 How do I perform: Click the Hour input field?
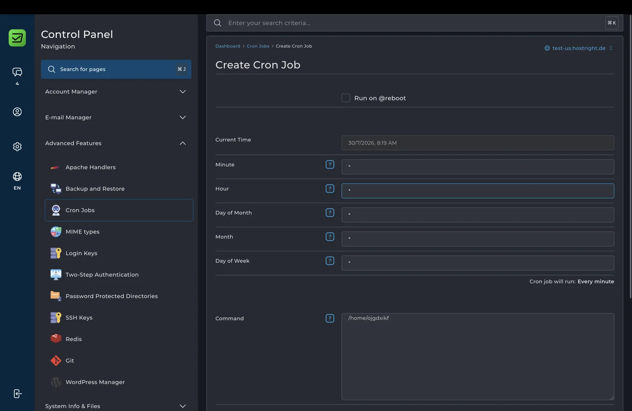click(478, 191)
